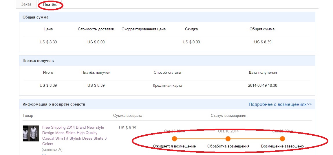Open the Подробнее о возмещениях link

click(x=280, y=104)
